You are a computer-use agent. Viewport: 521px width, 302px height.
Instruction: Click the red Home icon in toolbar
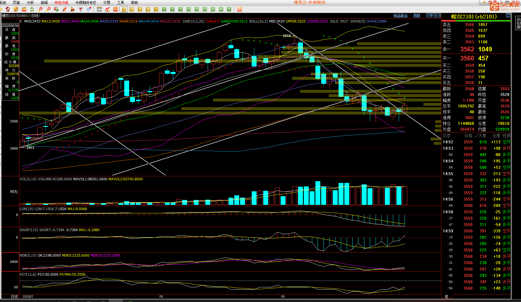8,9
